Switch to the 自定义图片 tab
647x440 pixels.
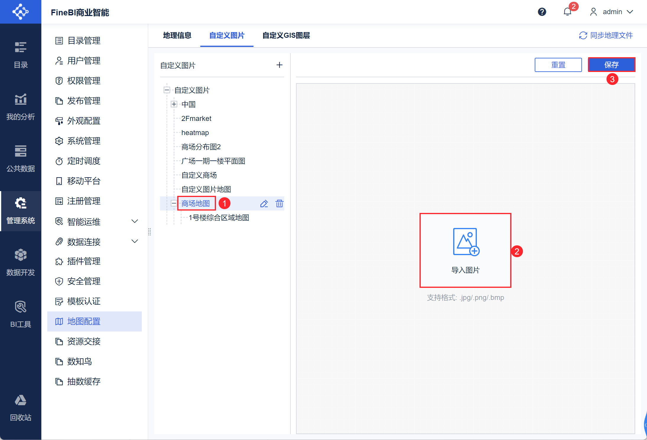[227, 35]
